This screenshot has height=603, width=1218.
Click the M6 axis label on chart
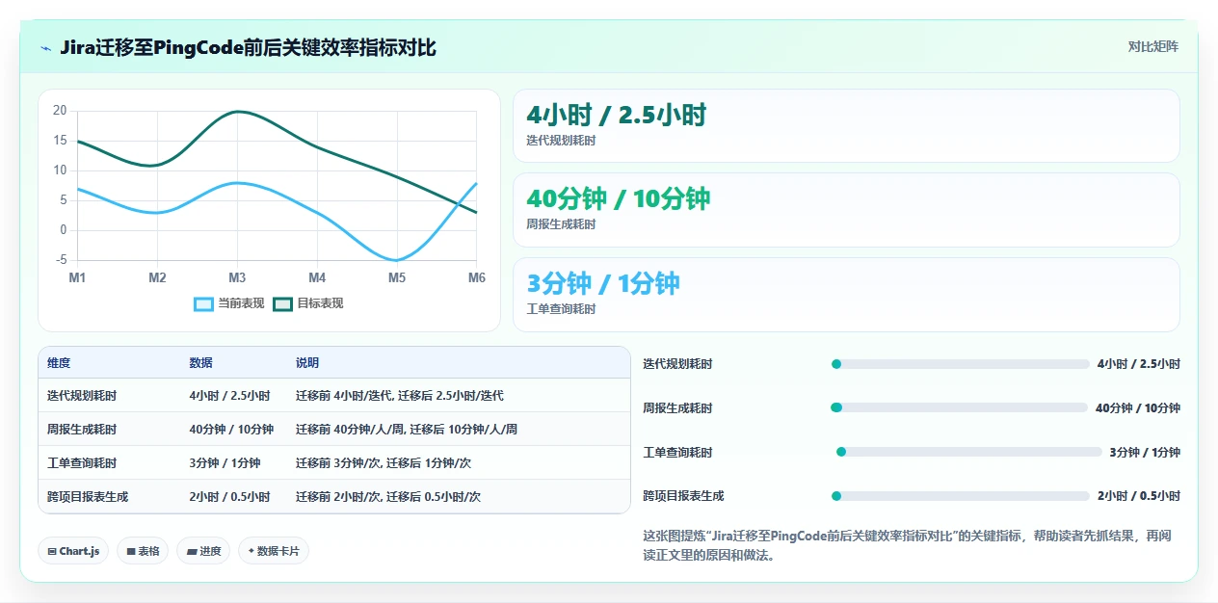[477, 277]
